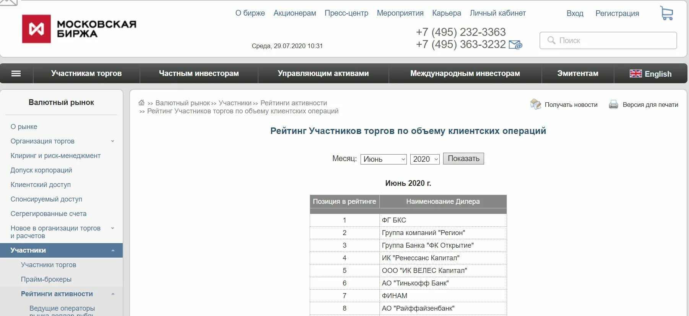
Task: Open Спонсируемый доступ sidebar item
Action: (46, 199)
